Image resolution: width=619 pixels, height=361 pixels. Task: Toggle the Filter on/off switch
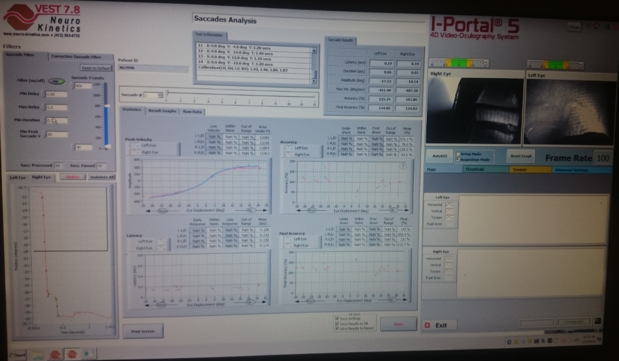[56, 81]
